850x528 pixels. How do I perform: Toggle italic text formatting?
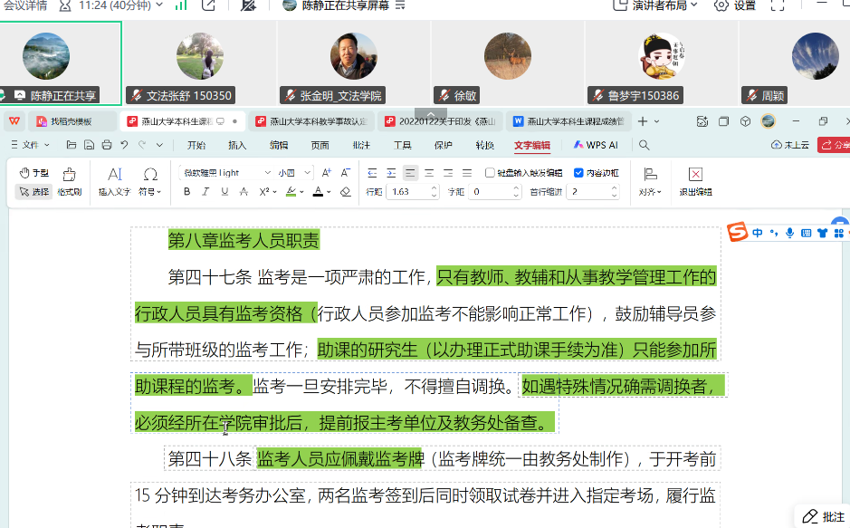pyautogui.click(x=205, y=192)
